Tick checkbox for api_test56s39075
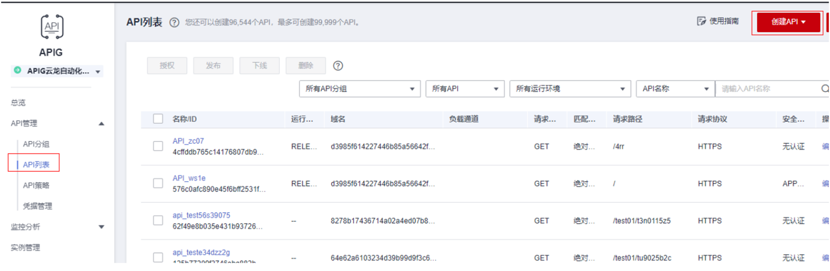 pyautogui.click(x=158, y=220)
